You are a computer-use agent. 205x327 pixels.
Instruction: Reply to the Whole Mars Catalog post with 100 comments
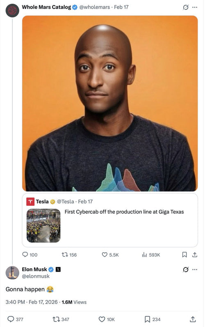[30, 255]
